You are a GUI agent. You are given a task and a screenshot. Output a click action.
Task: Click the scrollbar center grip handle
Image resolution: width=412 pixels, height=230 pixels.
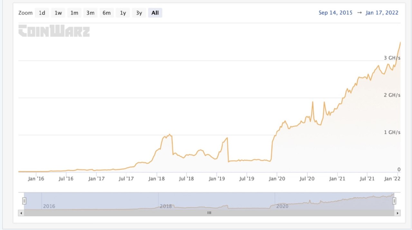[x=209, y=213]
